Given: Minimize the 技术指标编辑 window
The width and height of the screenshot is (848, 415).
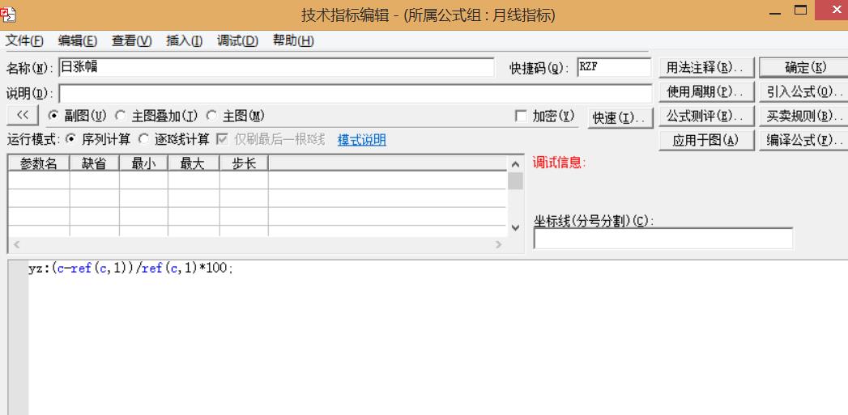Looking at the screenshot, I should coord(775,12).
